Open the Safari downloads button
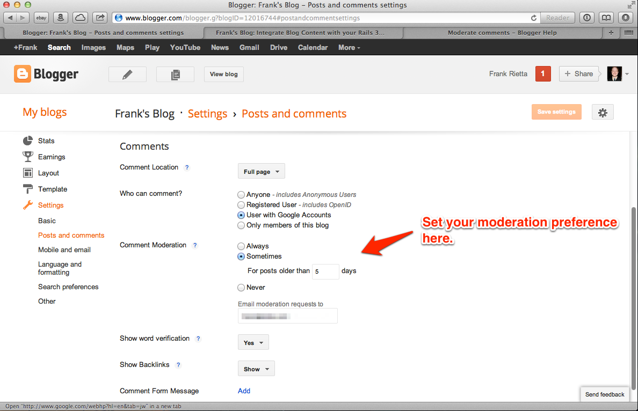Viewport: 638px width, 411px height. click(x=626, y=18)
